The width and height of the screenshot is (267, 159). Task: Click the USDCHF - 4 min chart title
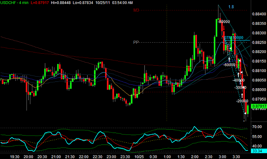pyautogui.click(x=14, y=3)
